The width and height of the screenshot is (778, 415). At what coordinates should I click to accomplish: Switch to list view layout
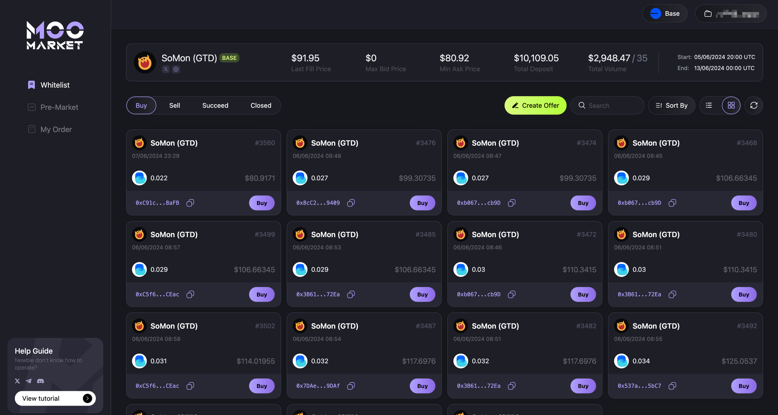click(x=709, y=106)
